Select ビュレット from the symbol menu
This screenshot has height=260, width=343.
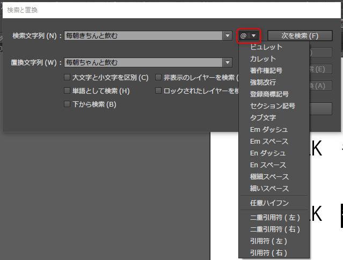coord(266,47)
